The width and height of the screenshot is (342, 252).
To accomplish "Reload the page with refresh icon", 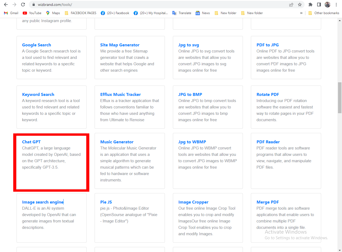I will pyautogui.click(x=23, y=5).
